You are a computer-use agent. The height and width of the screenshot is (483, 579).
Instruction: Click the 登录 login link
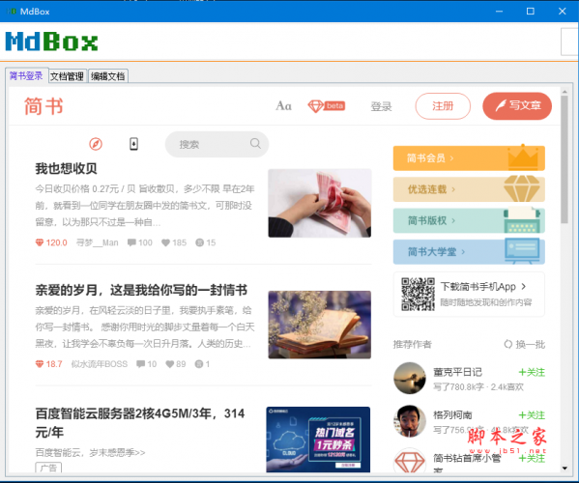pos(381,106)
